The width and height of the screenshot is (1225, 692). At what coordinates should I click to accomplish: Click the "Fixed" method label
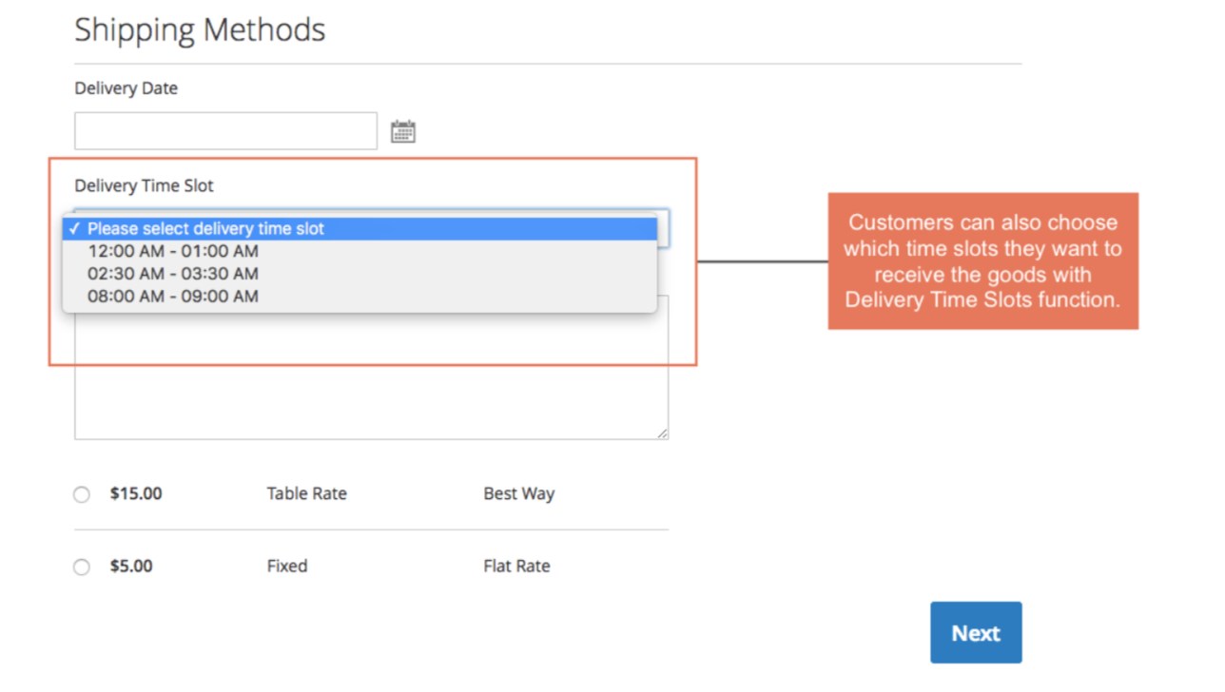click(286, 567)
